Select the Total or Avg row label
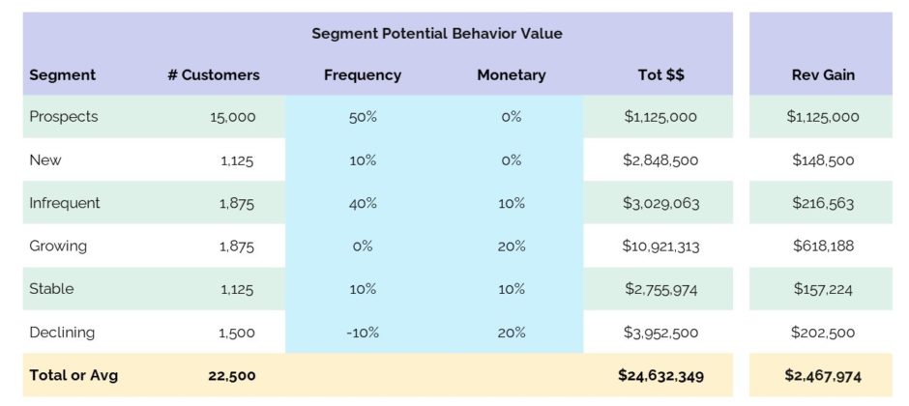909x406 pixels. pos(73,375)
